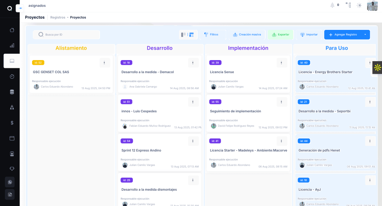
Task: Open options menu for Licencia Sense card
Action: coord(282,63)
